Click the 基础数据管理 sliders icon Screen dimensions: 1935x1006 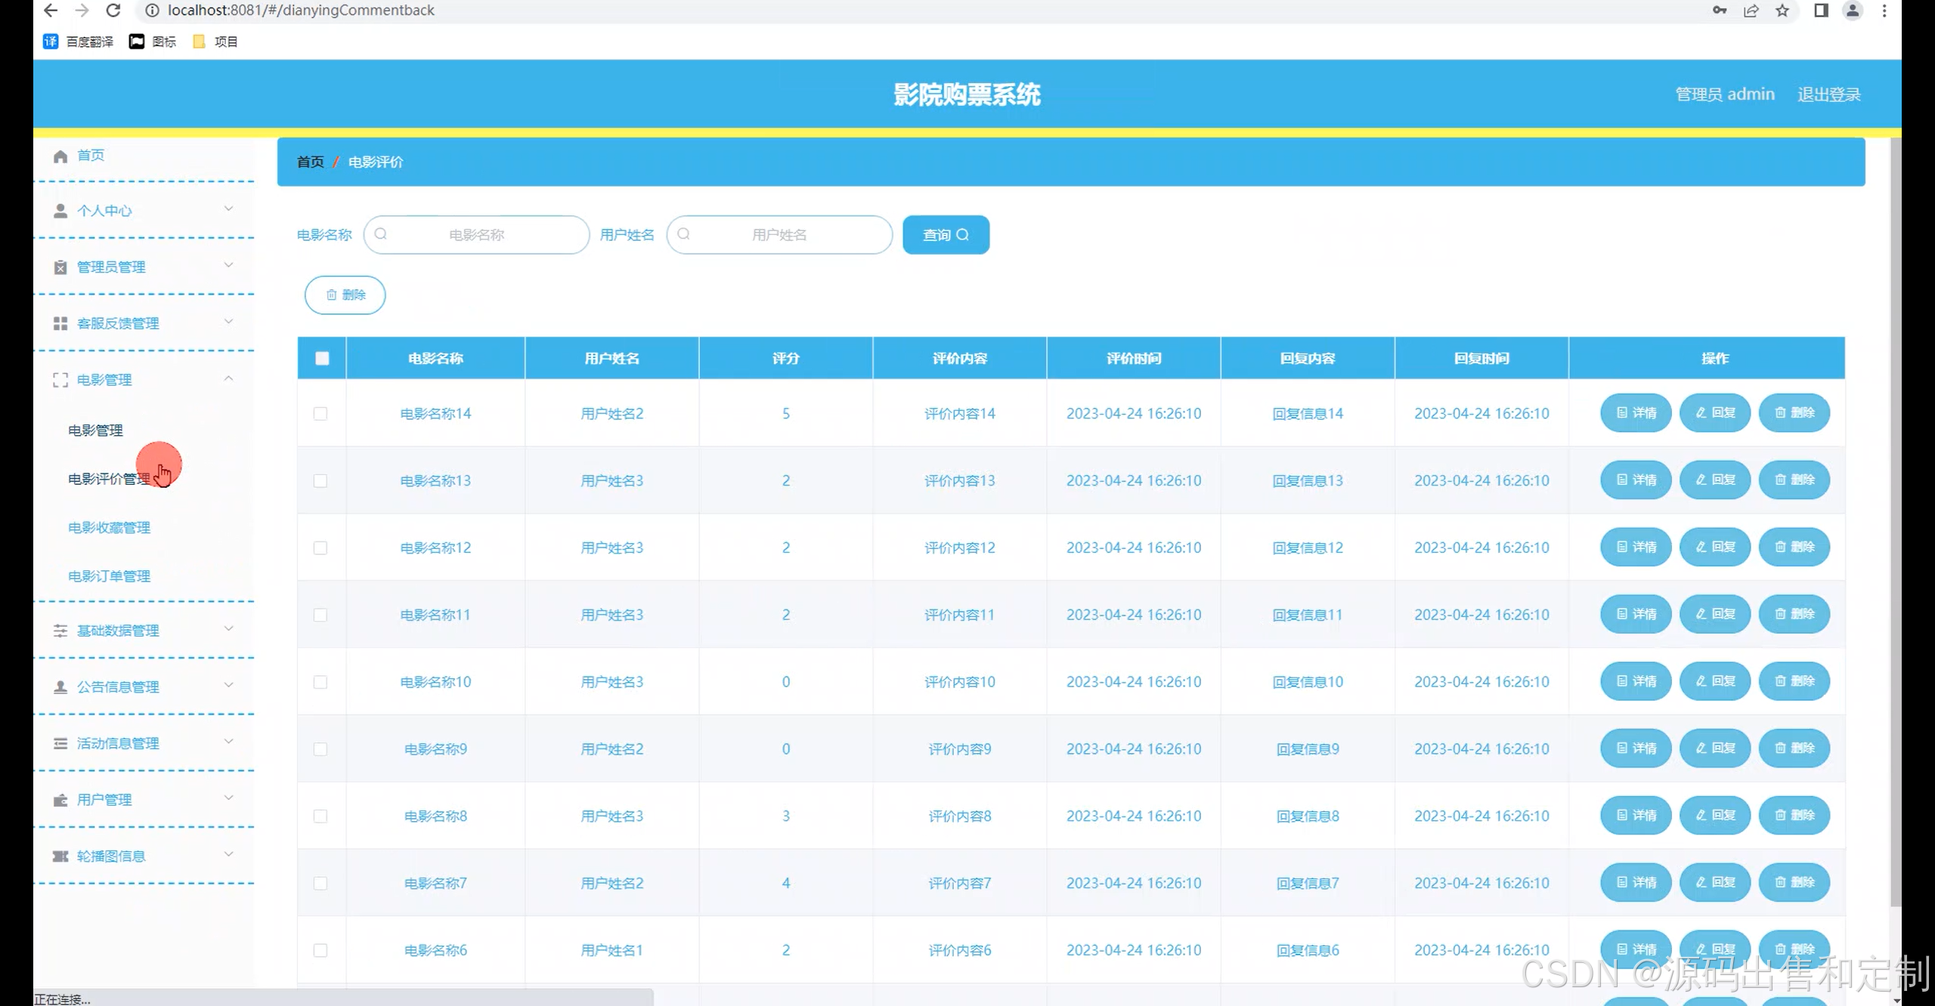click(x=60, y=631)
